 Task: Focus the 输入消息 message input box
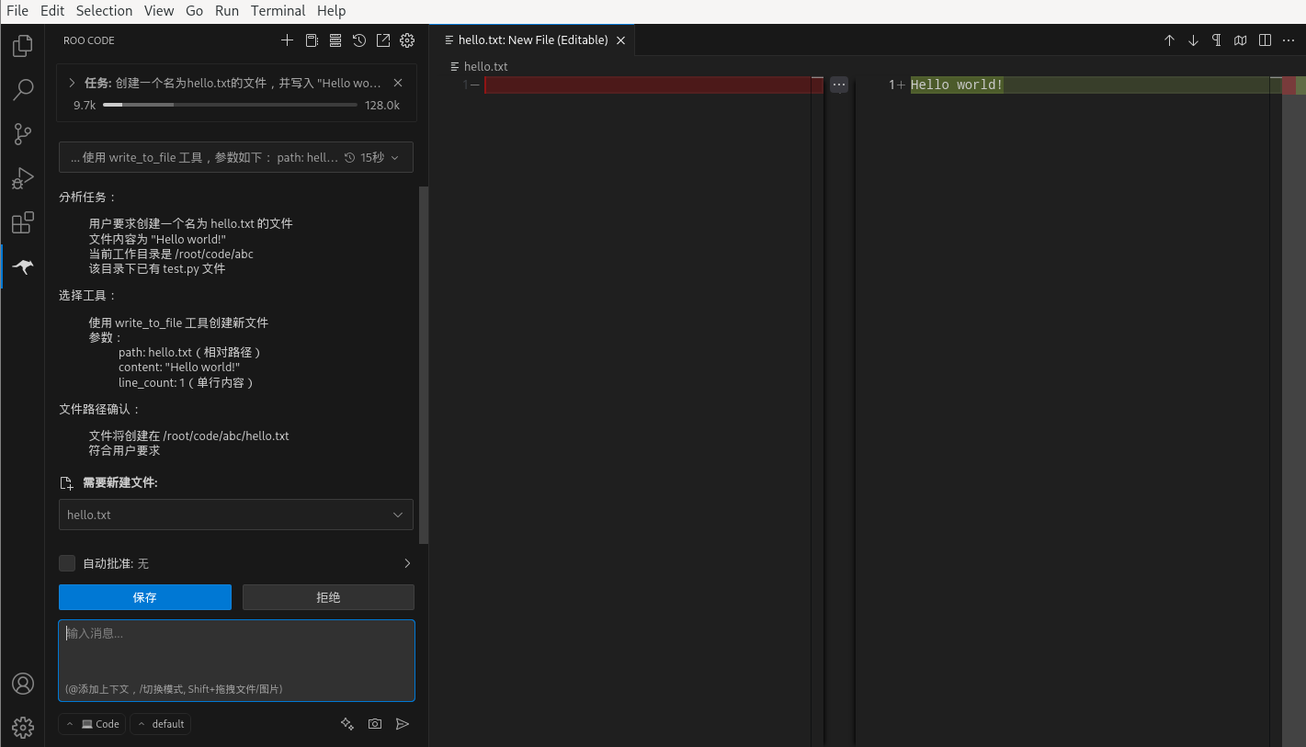click(236, 661)
